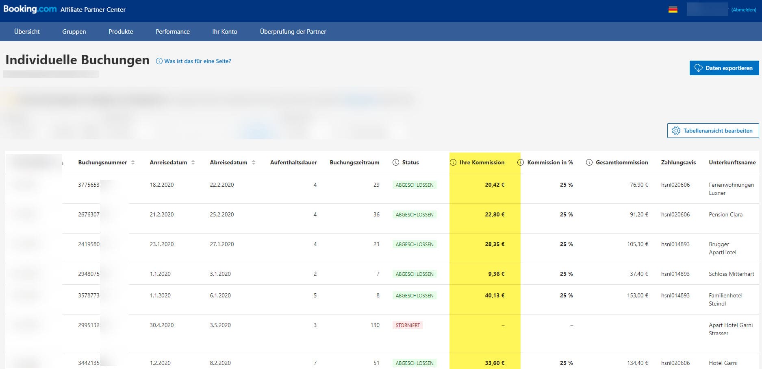This screenshot has height=369, width=762.
Task: Open Überprüfung der Partner menu
Action: [293, 31]
